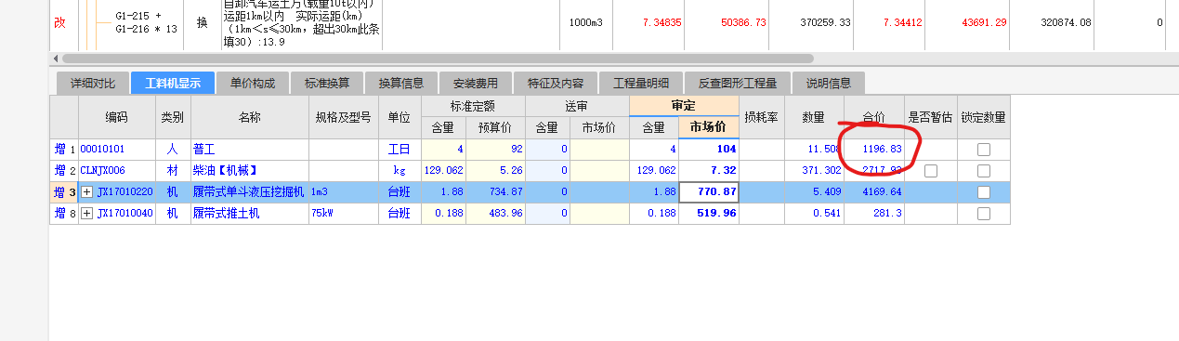Select row number 8 header 增
1179x341 pixels.
[x=64, y=213]
